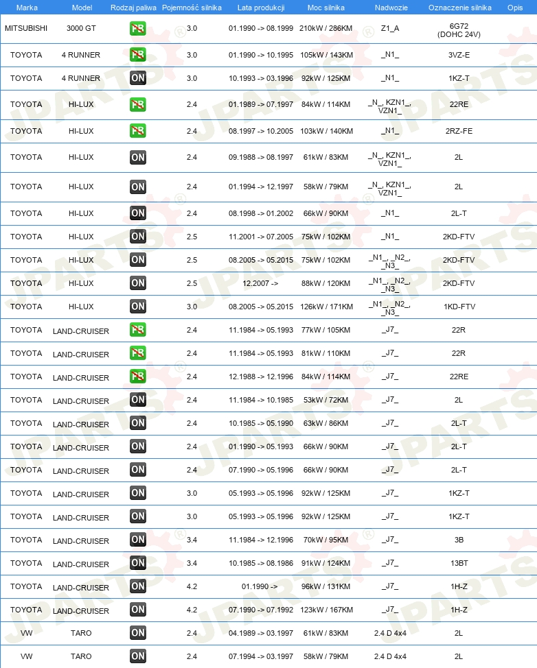Click the Marka column header
This screenshot has width=537, height=668.
27,8
